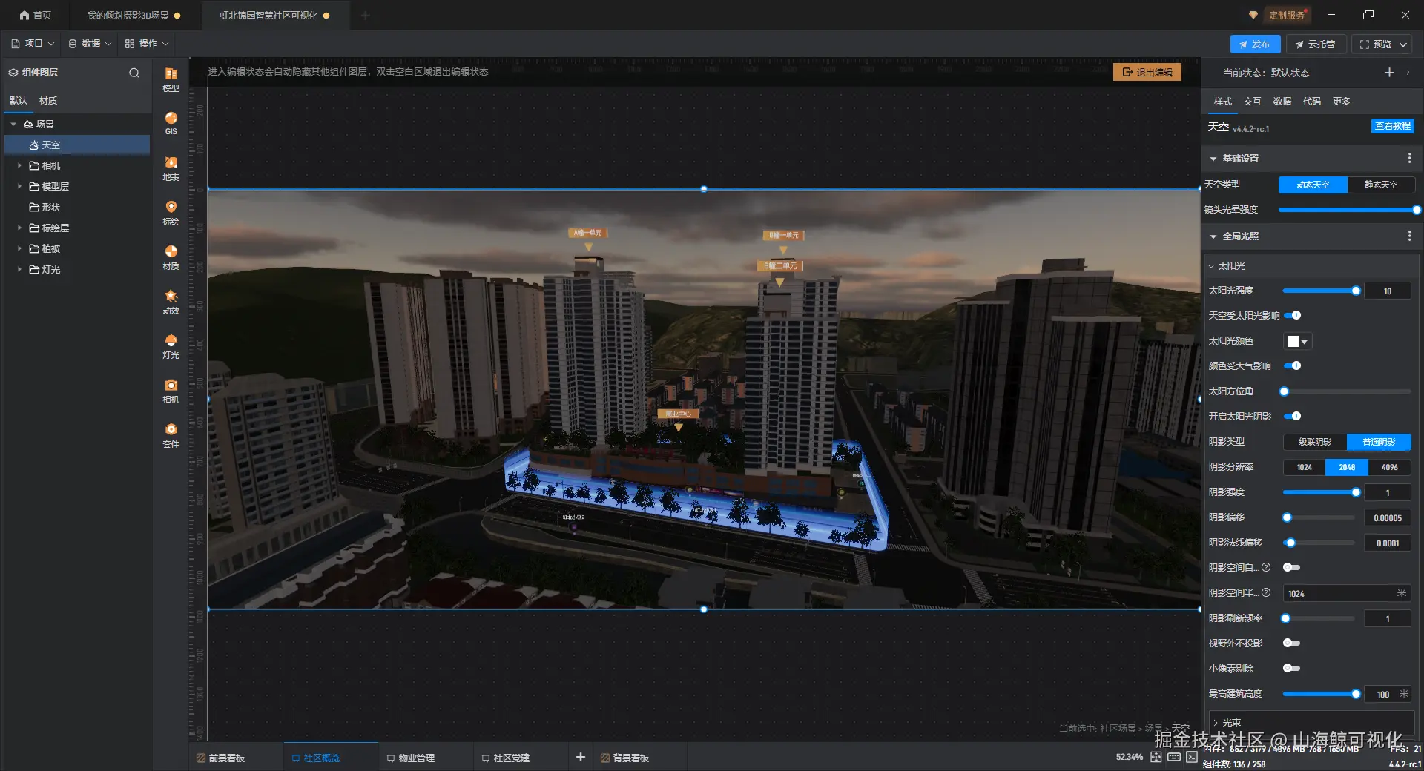Enable 小像素剔除 switch
Viewport: 1424px width, 771px height.
point(1292,668)
